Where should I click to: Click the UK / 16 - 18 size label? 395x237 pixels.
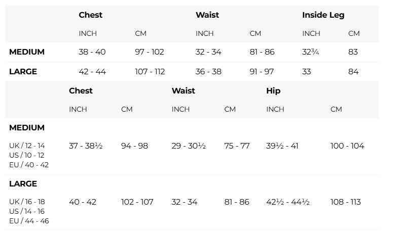point(27,202)
